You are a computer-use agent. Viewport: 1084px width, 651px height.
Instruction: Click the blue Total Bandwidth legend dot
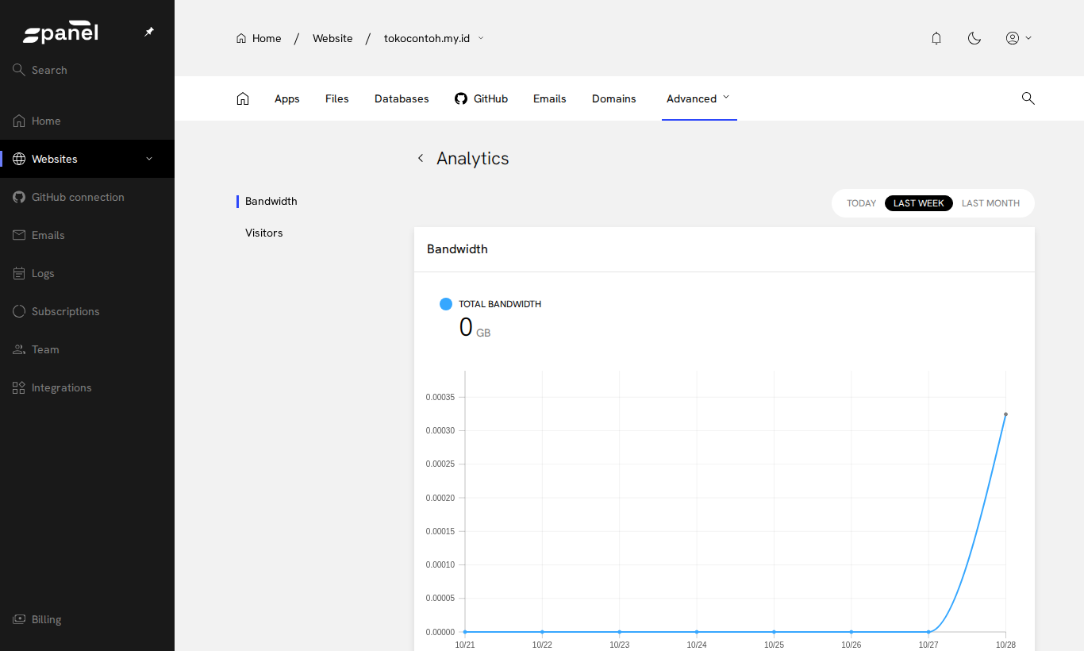click(446, 304)
